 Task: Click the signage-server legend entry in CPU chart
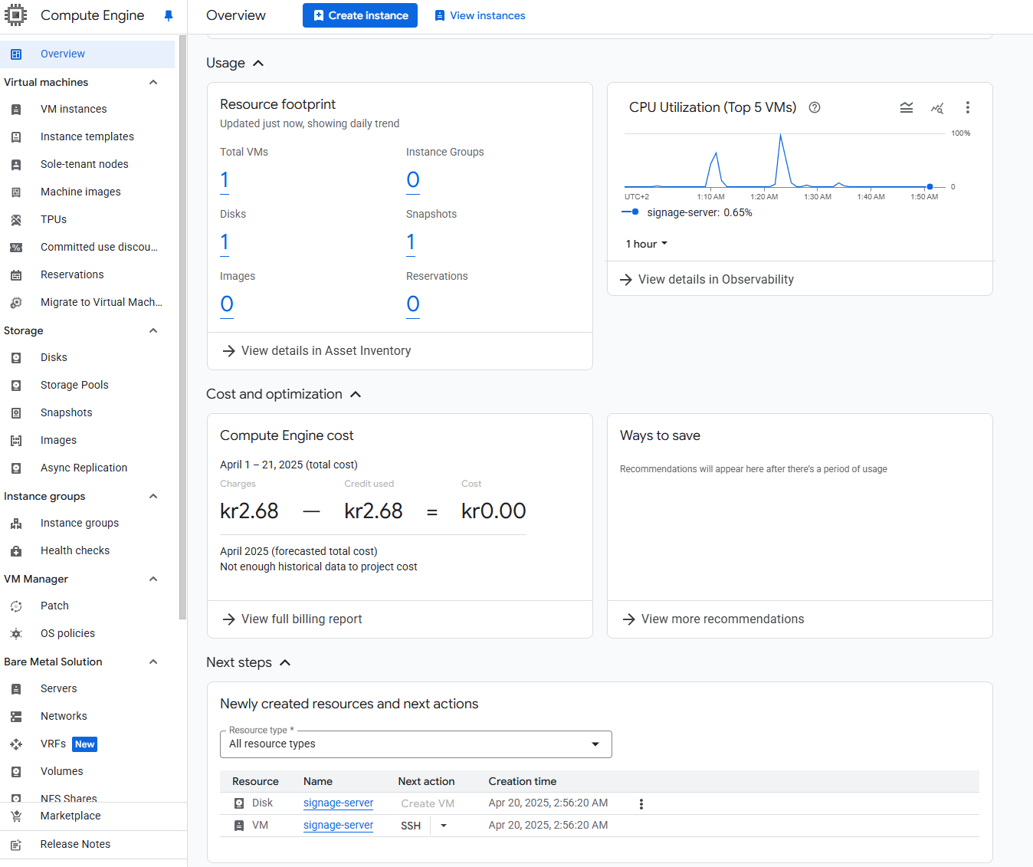tap(687, 212)
